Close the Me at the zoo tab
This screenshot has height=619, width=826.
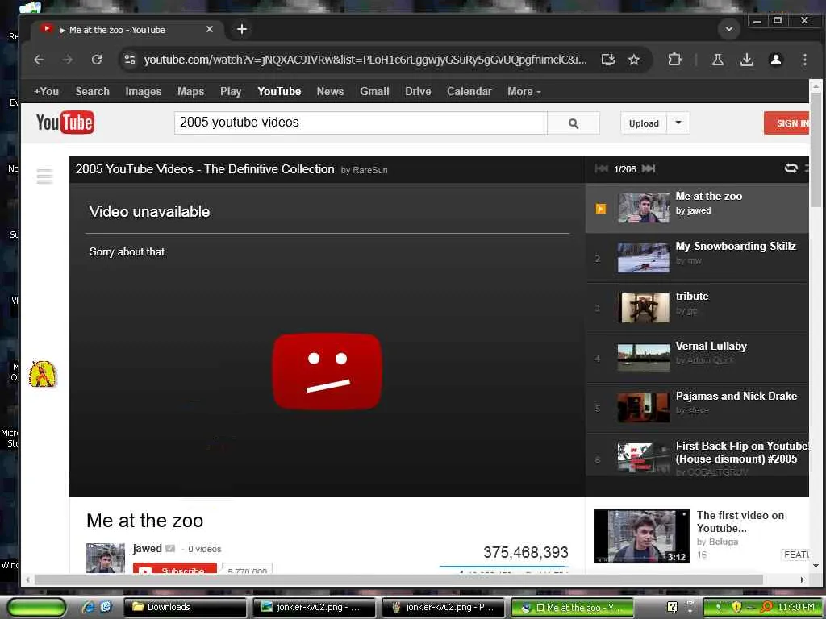click(210, 30)
